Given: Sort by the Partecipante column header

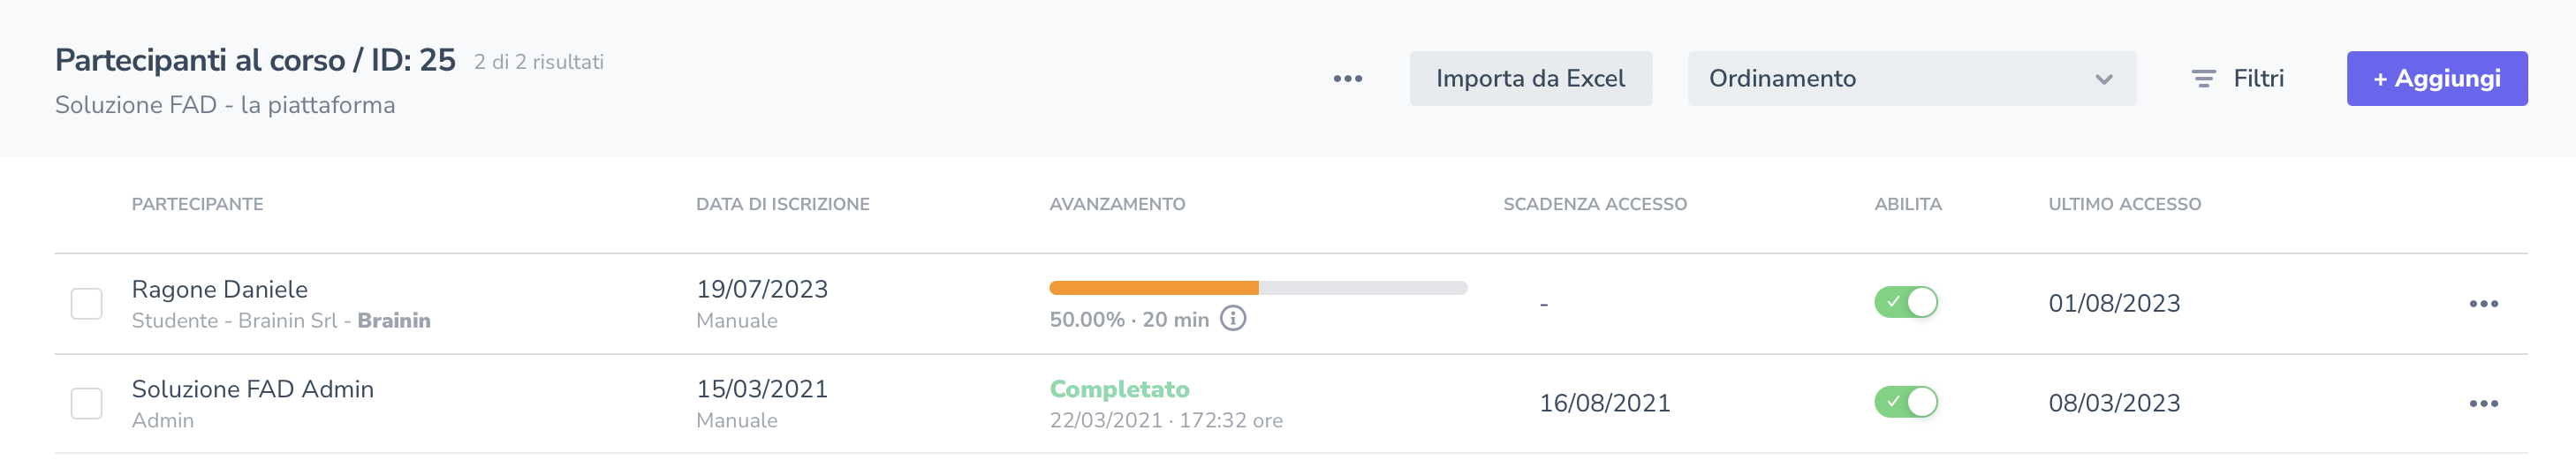Looking at the screenshot, I should [x=198, y=205].
